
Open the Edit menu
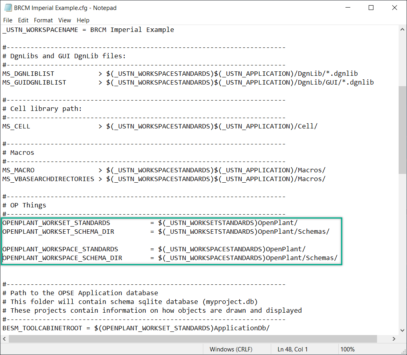[x=23, y=20]
